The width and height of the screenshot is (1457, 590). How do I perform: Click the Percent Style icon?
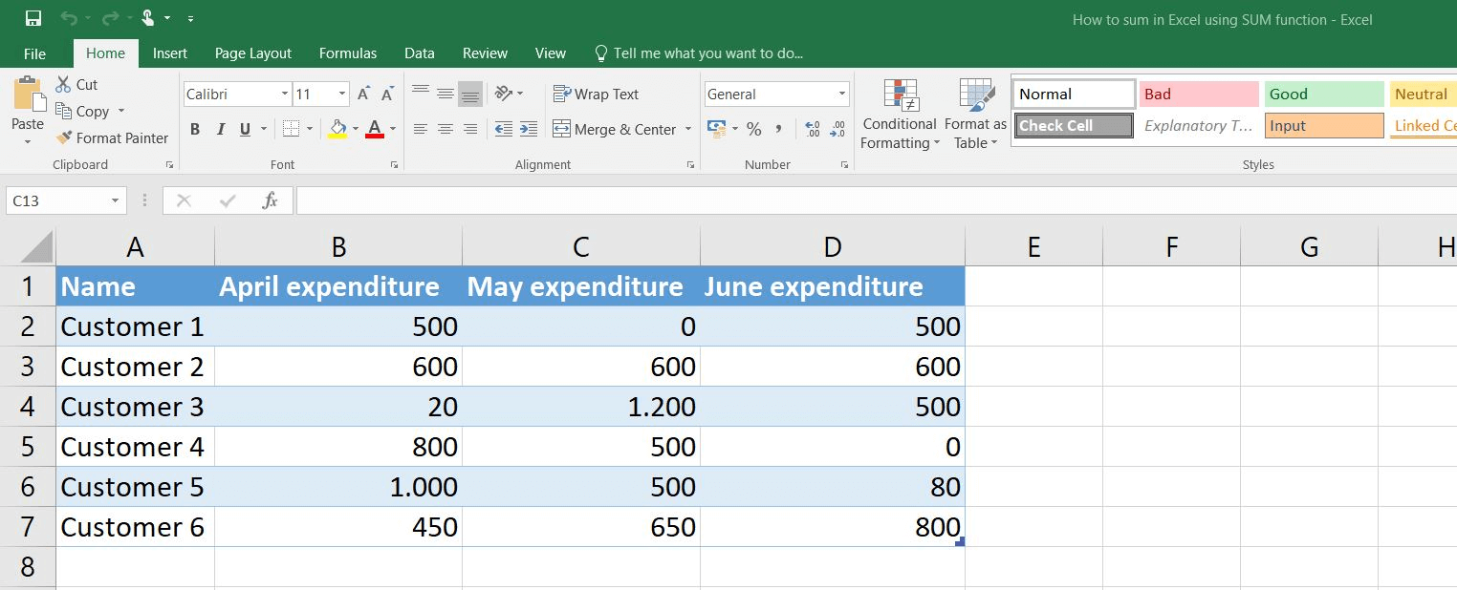[753, 129]
